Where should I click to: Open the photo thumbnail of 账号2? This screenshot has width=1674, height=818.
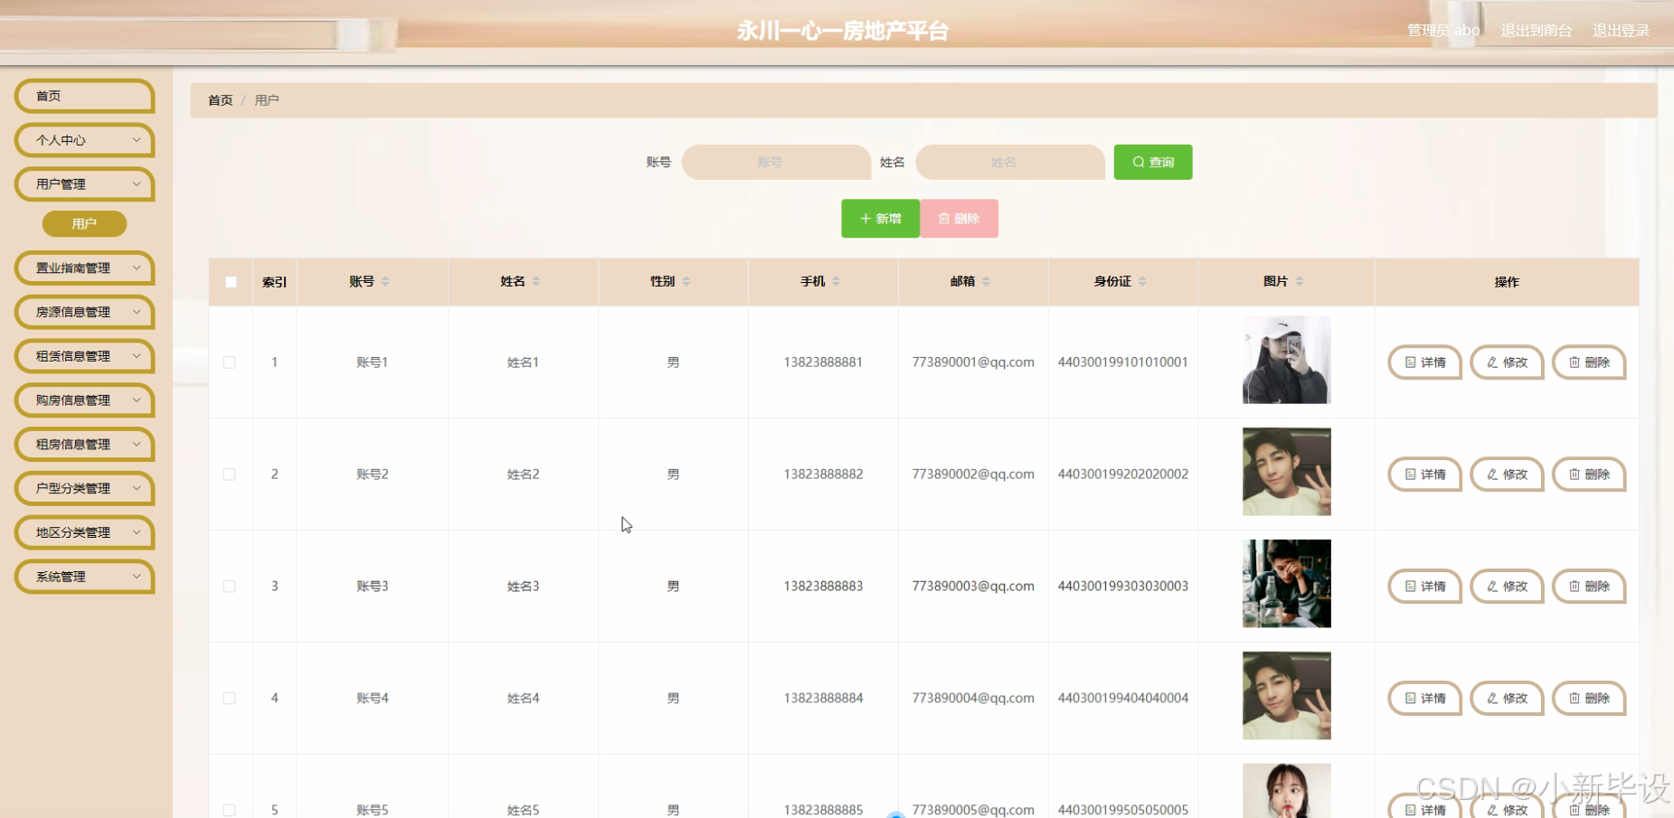[x=1287, y=472]
